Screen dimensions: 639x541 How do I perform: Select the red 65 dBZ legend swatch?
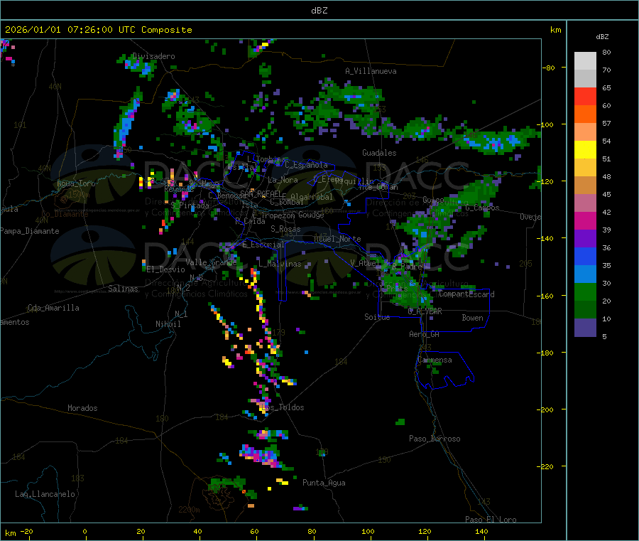coord(585,97)
